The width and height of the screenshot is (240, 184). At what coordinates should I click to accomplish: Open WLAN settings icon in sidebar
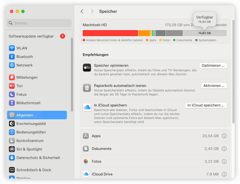click(x=12, y=48)
